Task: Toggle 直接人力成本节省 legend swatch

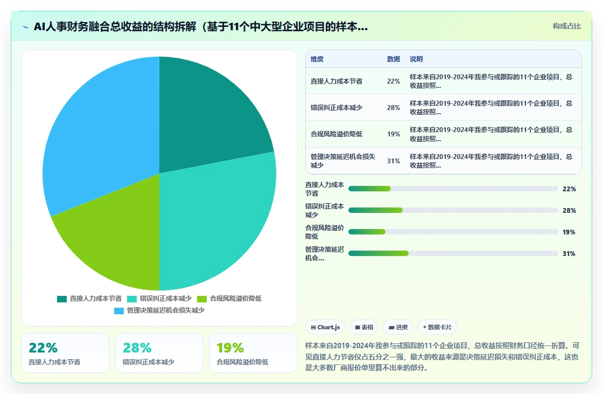Action: click(x=62, y=299)
